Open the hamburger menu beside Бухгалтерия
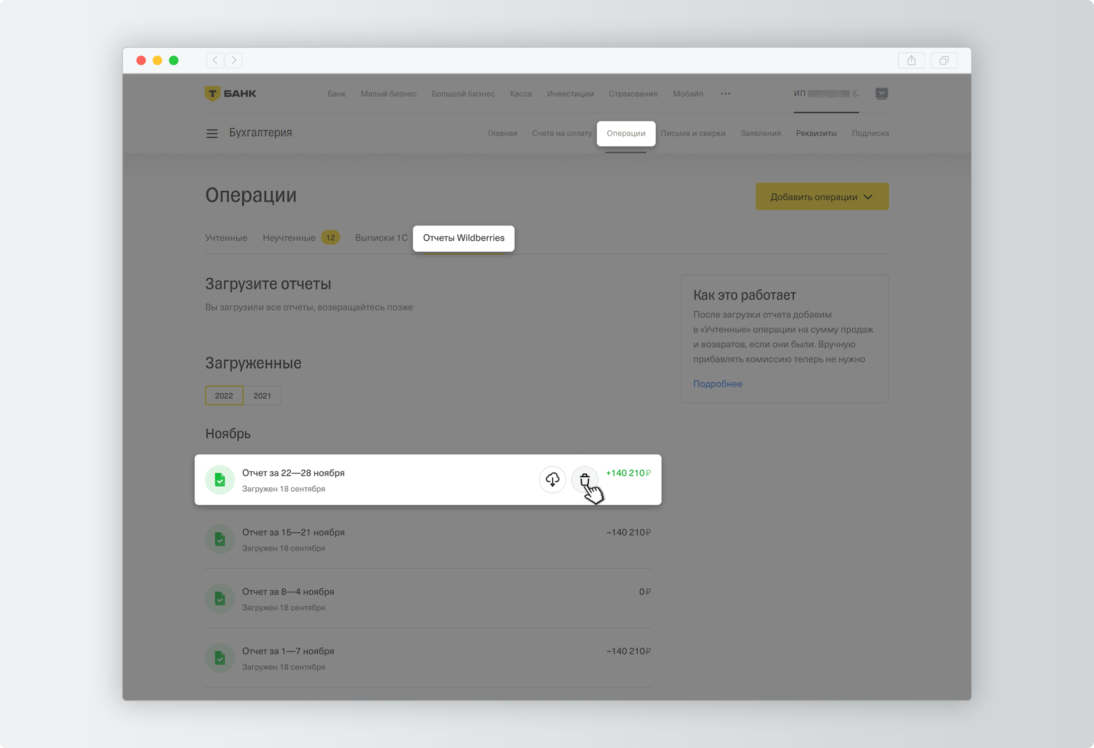The image size is (1094, 748). 212,134
